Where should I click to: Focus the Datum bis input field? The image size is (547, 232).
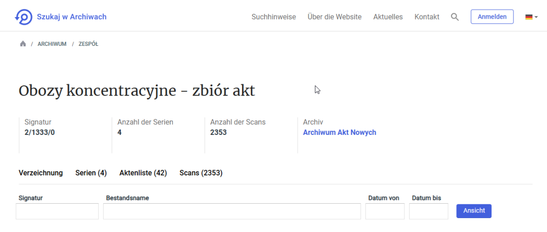(x=428, y=211)
